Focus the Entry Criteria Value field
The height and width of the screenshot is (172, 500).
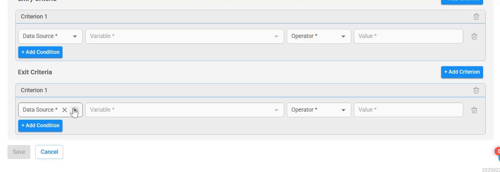tap(408, 36)
